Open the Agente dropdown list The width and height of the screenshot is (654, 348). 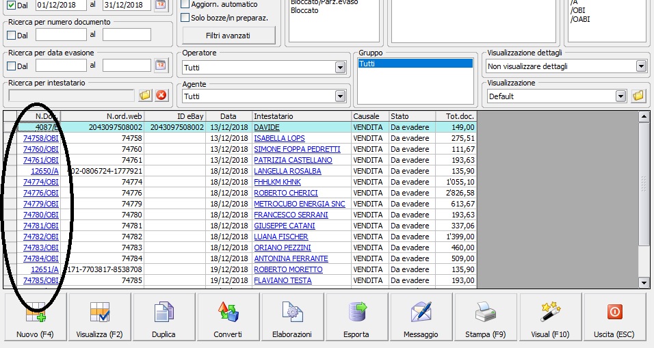pyautogui.click(x=340, y=97)
